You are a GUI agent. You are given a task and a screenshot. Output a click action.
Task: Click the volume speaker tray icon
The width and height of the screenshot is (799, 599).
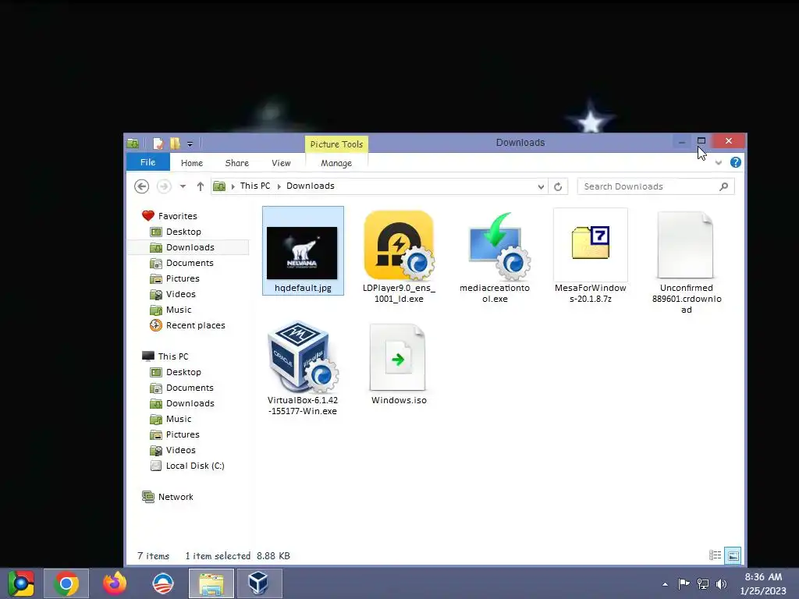point(722,583)
